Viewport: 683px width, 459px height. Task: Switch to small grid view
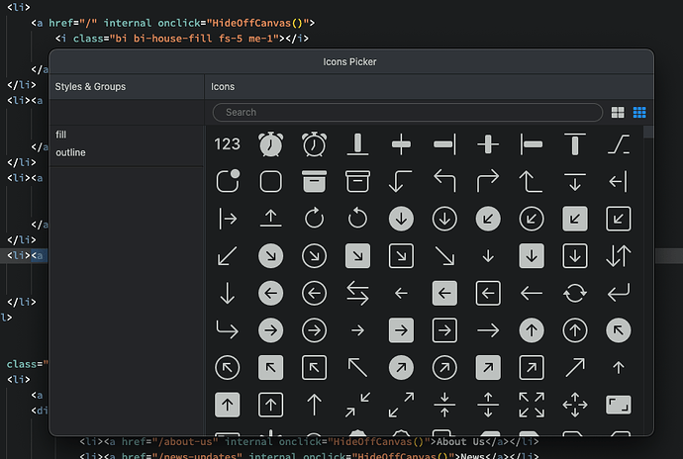point(639,113)
